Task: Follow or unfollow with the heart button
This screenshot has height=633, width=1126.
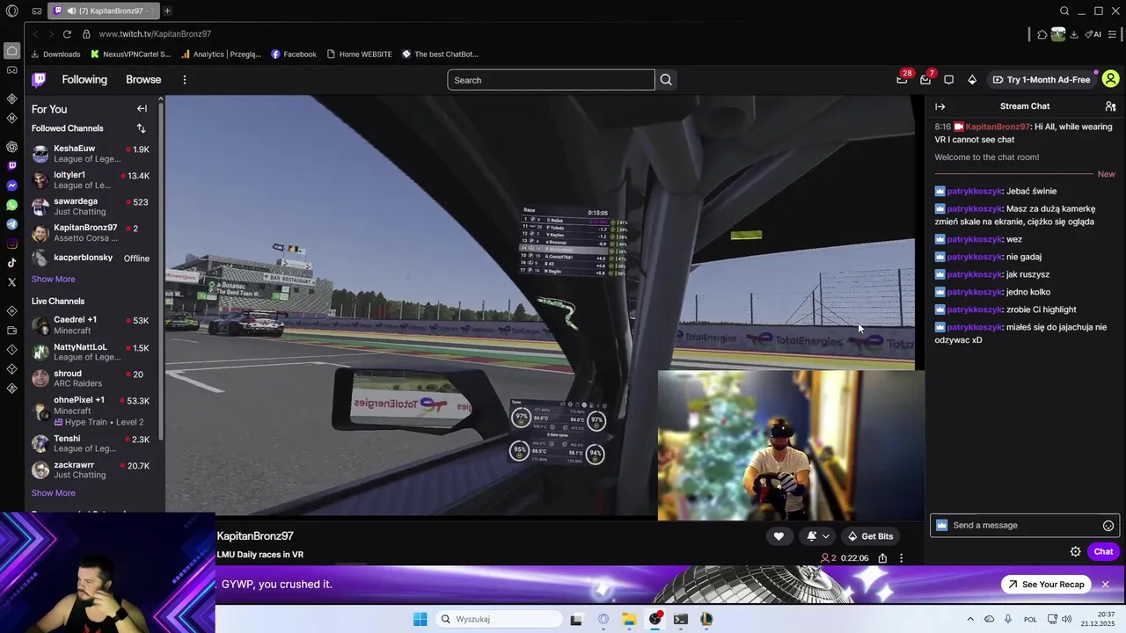Action: click(779, 536)
